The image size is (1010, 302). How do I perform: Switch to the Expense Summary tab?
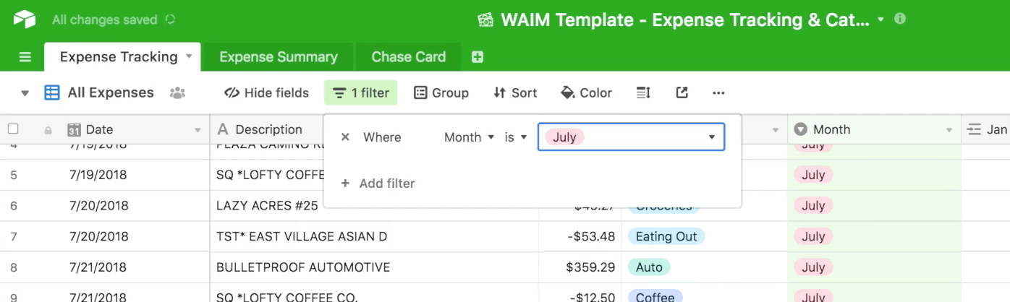279,57
